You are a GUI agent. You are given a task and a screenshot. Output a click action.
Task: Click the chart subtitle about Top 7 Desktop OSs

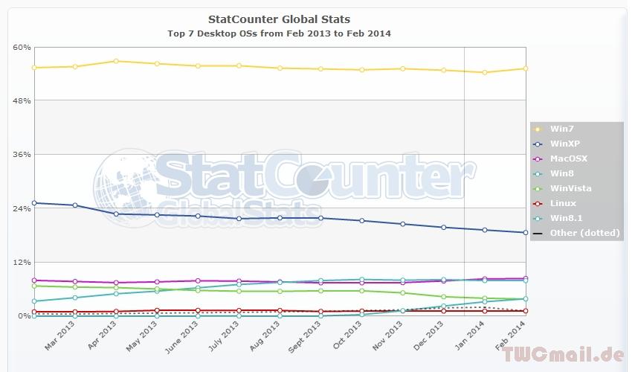(279, 33)
